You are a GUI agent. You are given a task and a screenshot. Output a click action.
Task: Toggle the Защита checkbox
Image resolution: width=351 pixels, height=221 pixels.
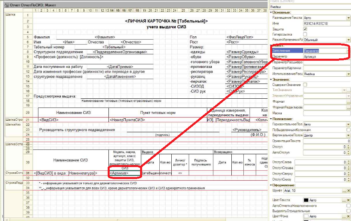click(305, 29)
